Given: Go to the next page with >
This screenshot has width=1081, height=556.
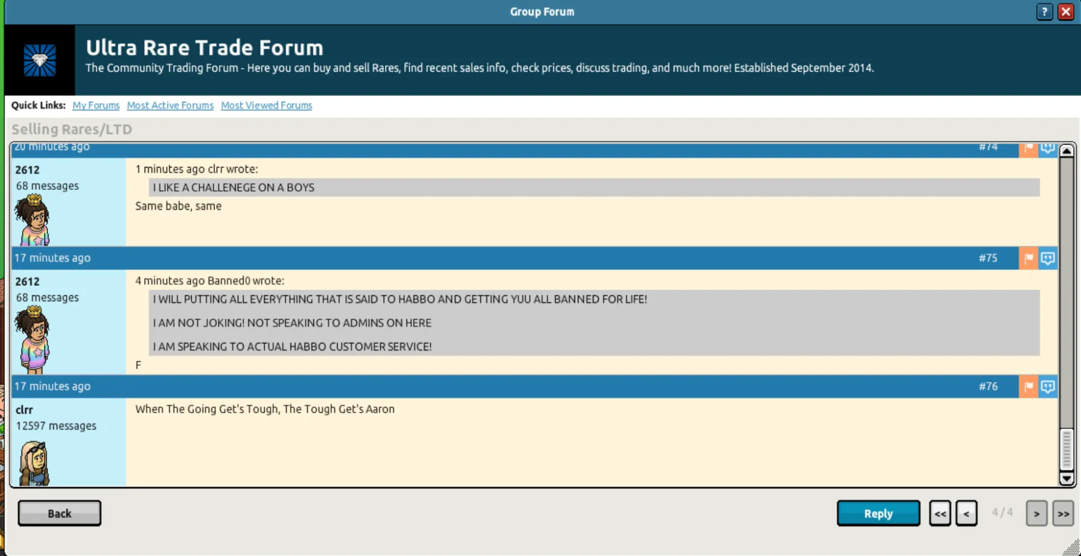Looking at the screenshot, I should 1037,513.
